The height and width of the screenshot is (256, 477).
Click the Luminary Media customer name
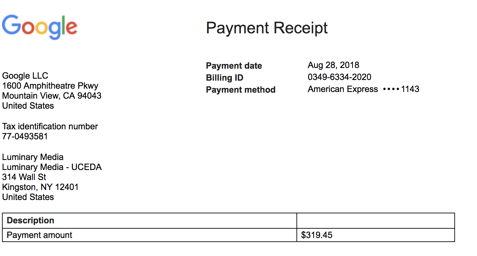[x=33, y=157]
